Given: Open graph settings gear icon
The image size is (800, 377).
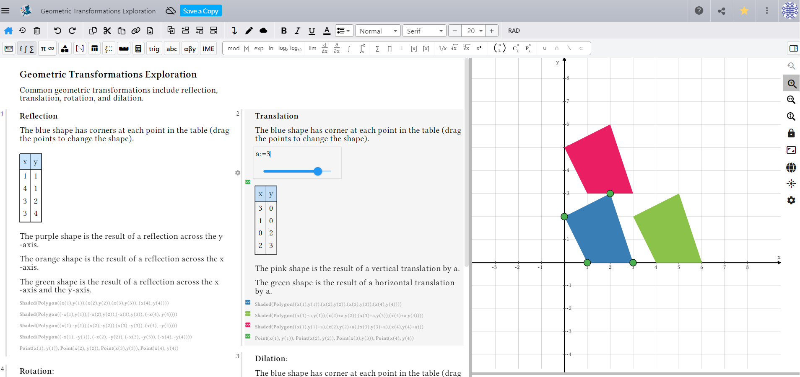Looking at the screenshot, I should (791, 200).
